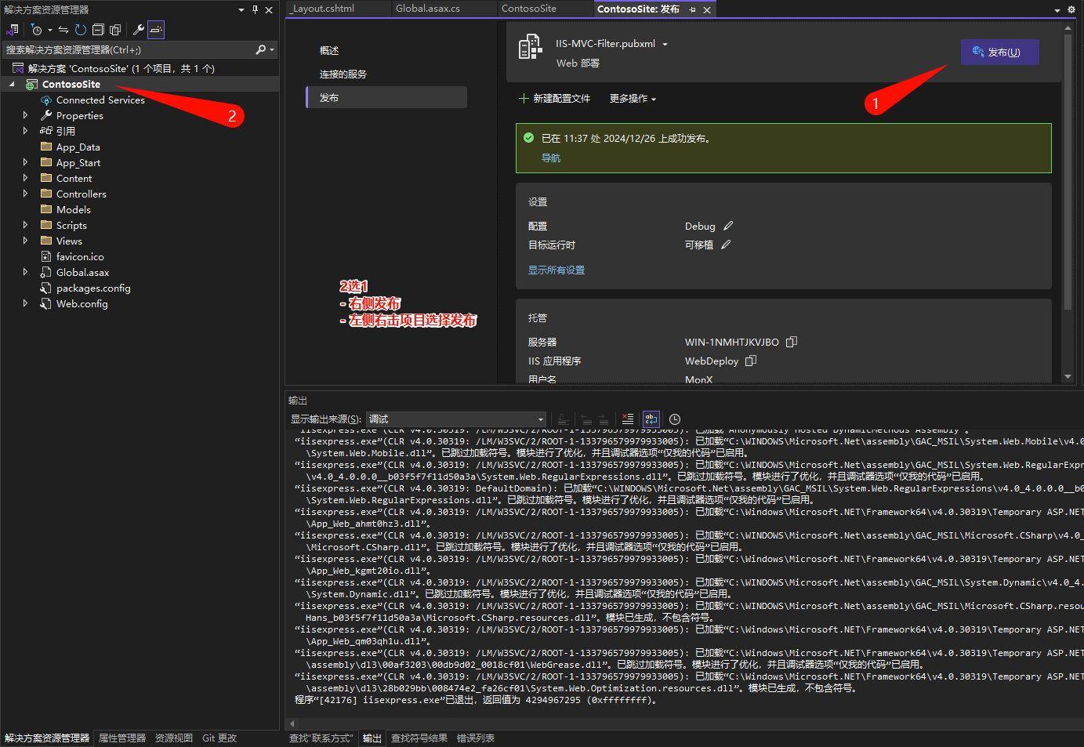Viewport: 1084px width, 747px height.
Task: Open Properties via the wrench toolbar icon
Action: 139,30
